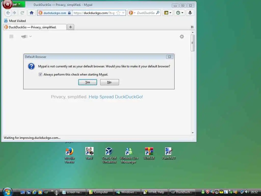This screenshot has width=261, height=196.
Task: Maximize the Mypal window
Action: coord(183,6)
